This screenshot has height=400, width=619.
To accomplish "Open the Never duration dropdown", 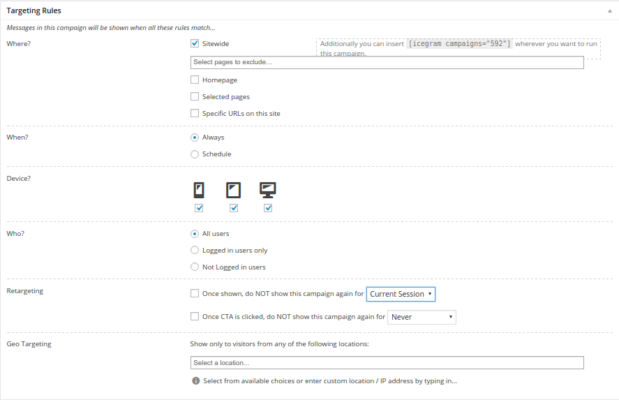I will point(422,317).
